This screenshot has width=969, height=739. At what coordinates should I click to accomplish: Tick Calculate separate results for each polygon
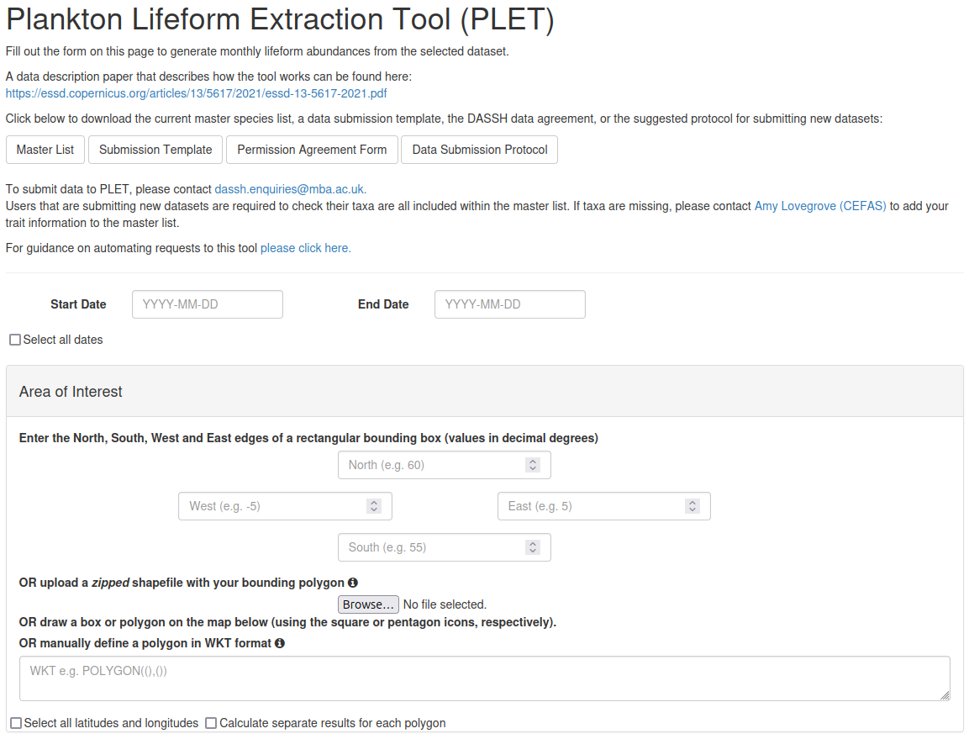[x=211, y=723]
